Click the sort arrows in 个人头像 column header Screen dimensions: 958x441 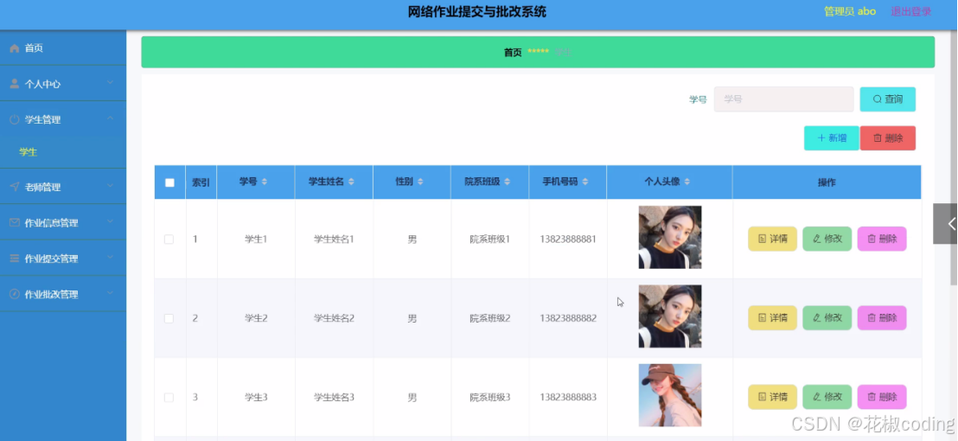click(x=687, y=182)
